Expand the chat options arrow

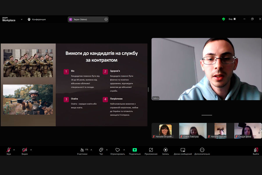pos(107,150)
